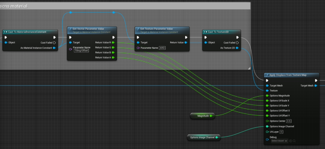Click the Options Magnitude input pin
The image size is (325, 149).
(267, 96)
